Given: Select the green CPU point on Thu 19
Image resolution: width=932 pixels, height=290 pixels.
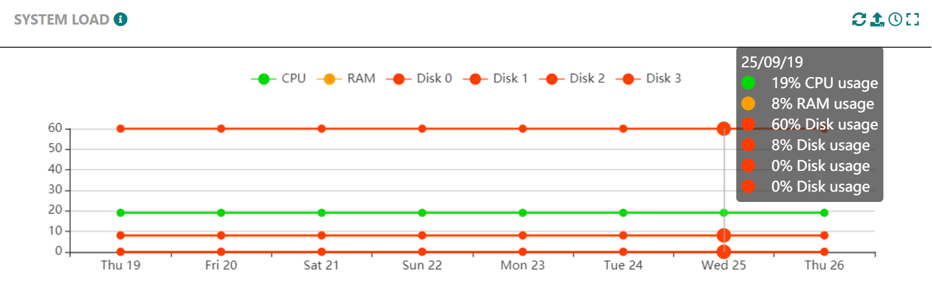Looking at the screenshot, I should click(x=121, y=213).
